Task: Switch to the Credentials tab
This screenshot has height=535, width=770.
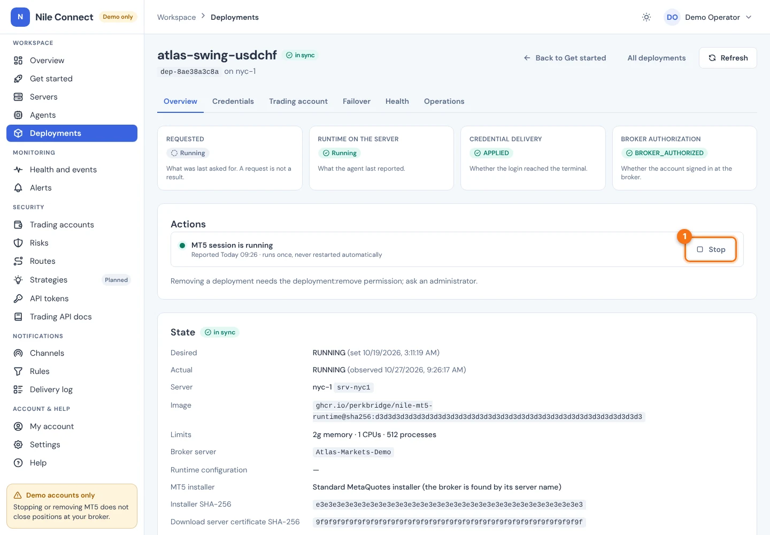Action: 233,101
